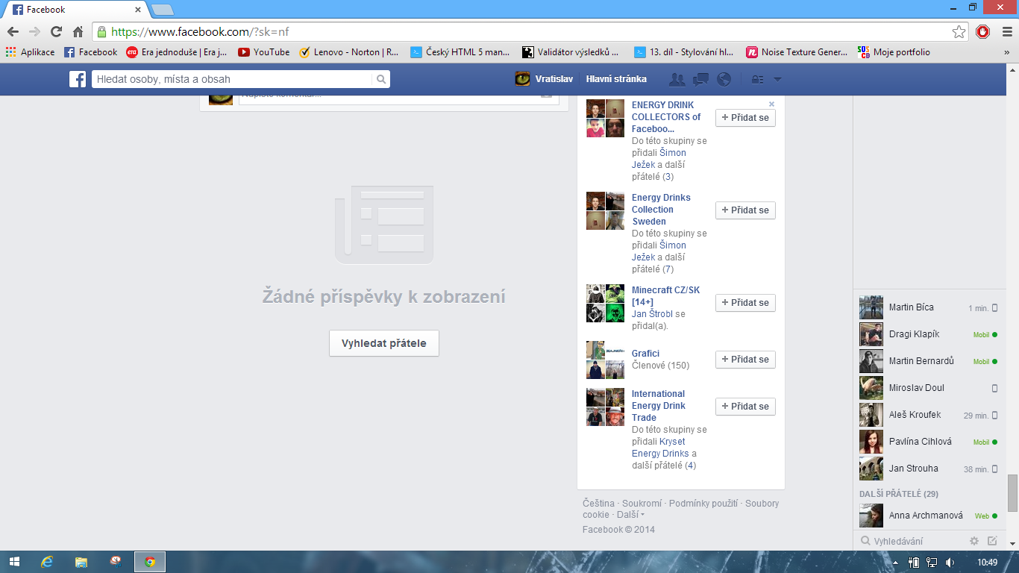Open Minecraft CZ/SK [14+] group link

tap(665, 296)
